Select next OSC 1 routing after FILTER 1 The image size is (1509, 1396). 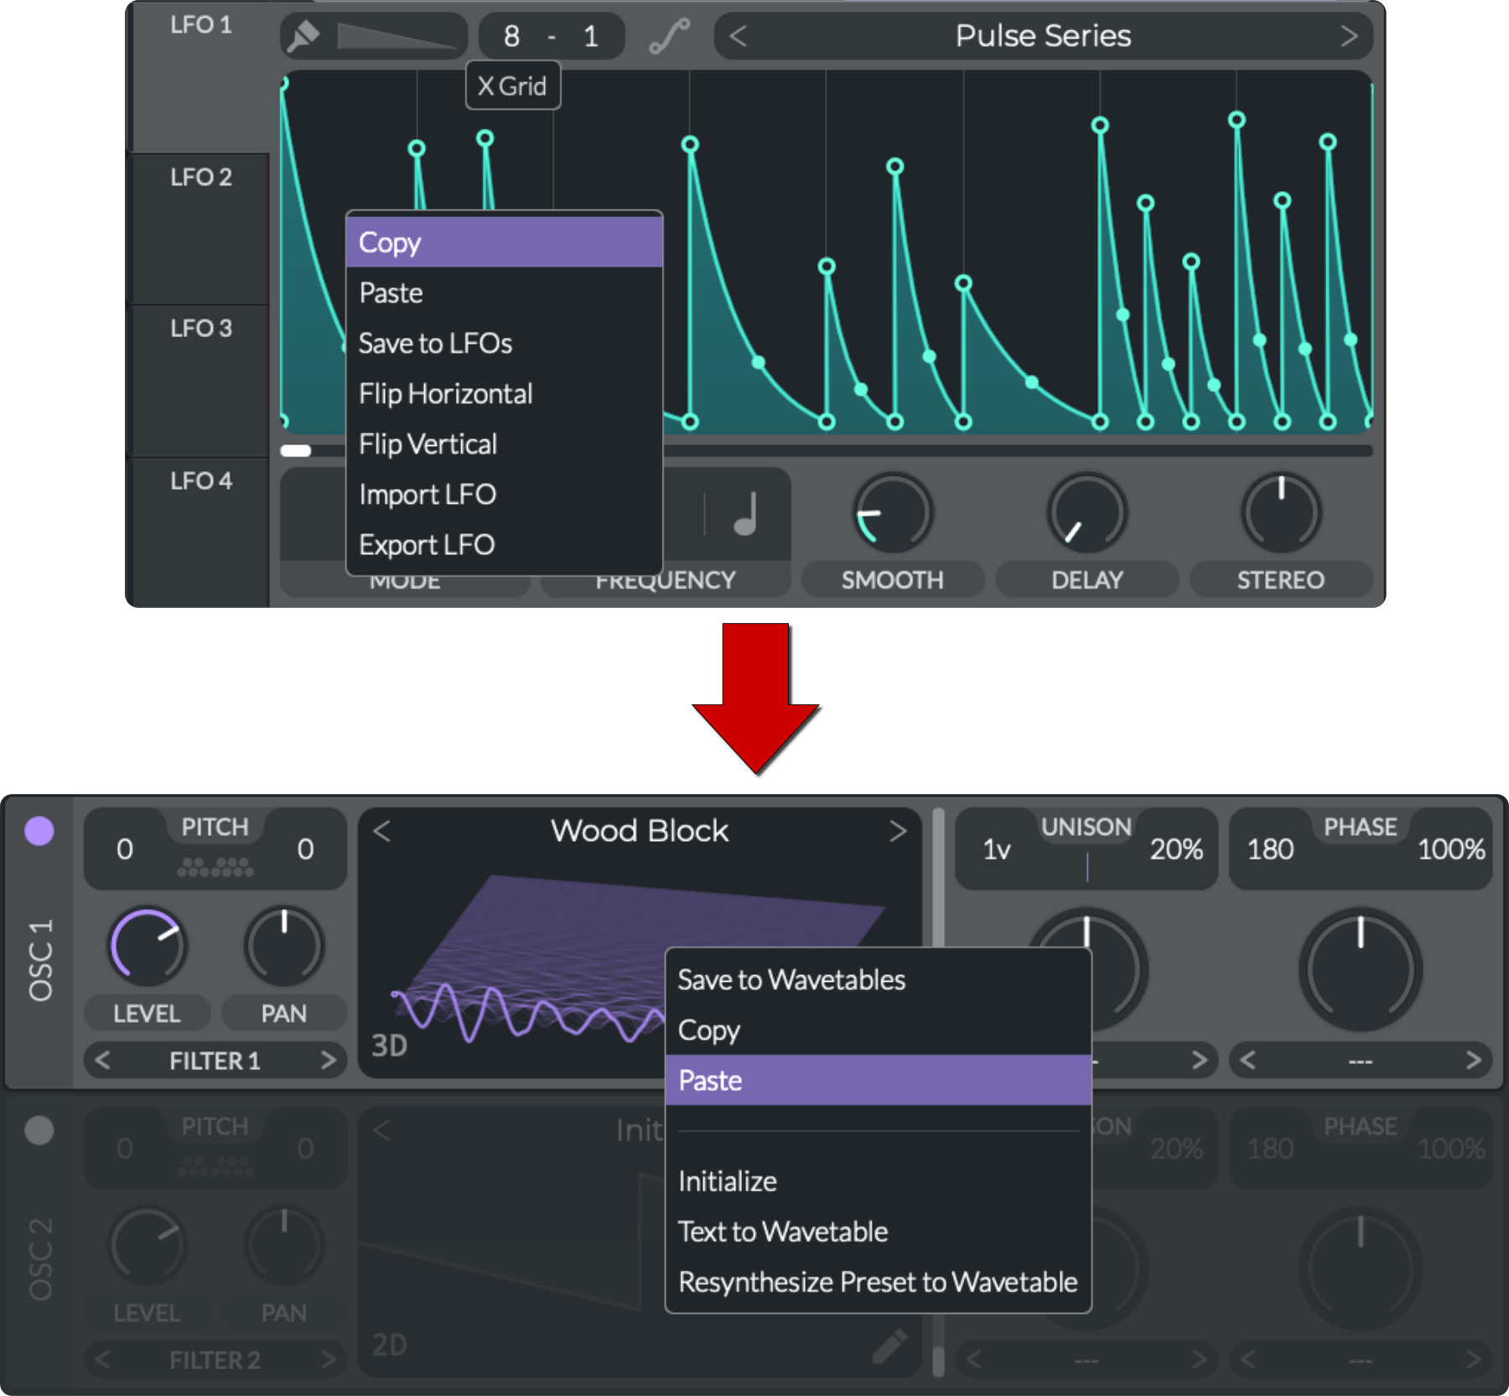[329, 1061]
